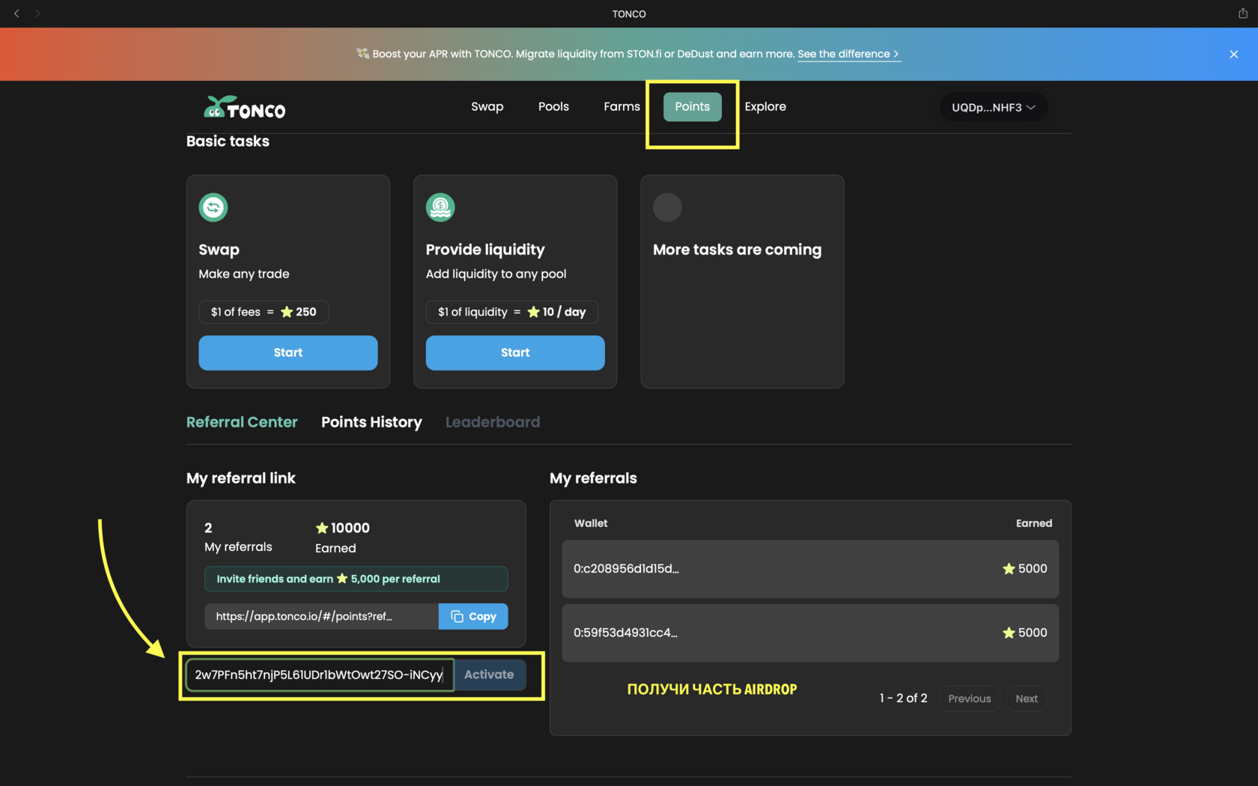Click the Next pagination button
This screenshot has height=786, width=1258.
[x=1027, y=698]
